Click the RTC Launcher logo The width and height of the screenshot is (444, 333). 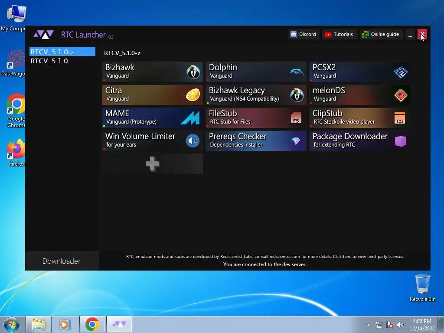pos(44,35)
